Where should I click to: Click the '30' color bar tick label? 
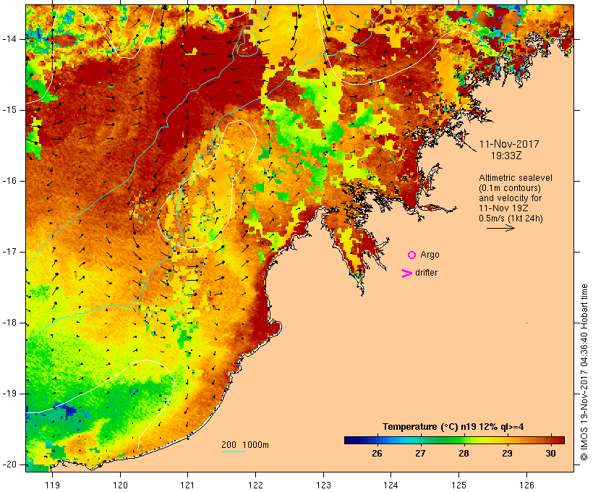click(x=550, y=454)
